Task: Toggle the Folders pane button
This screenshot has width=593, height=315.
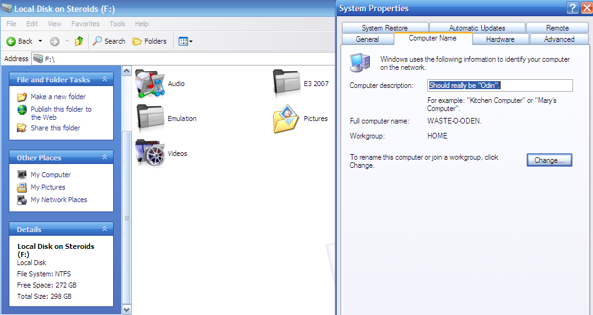Action: 149,41
